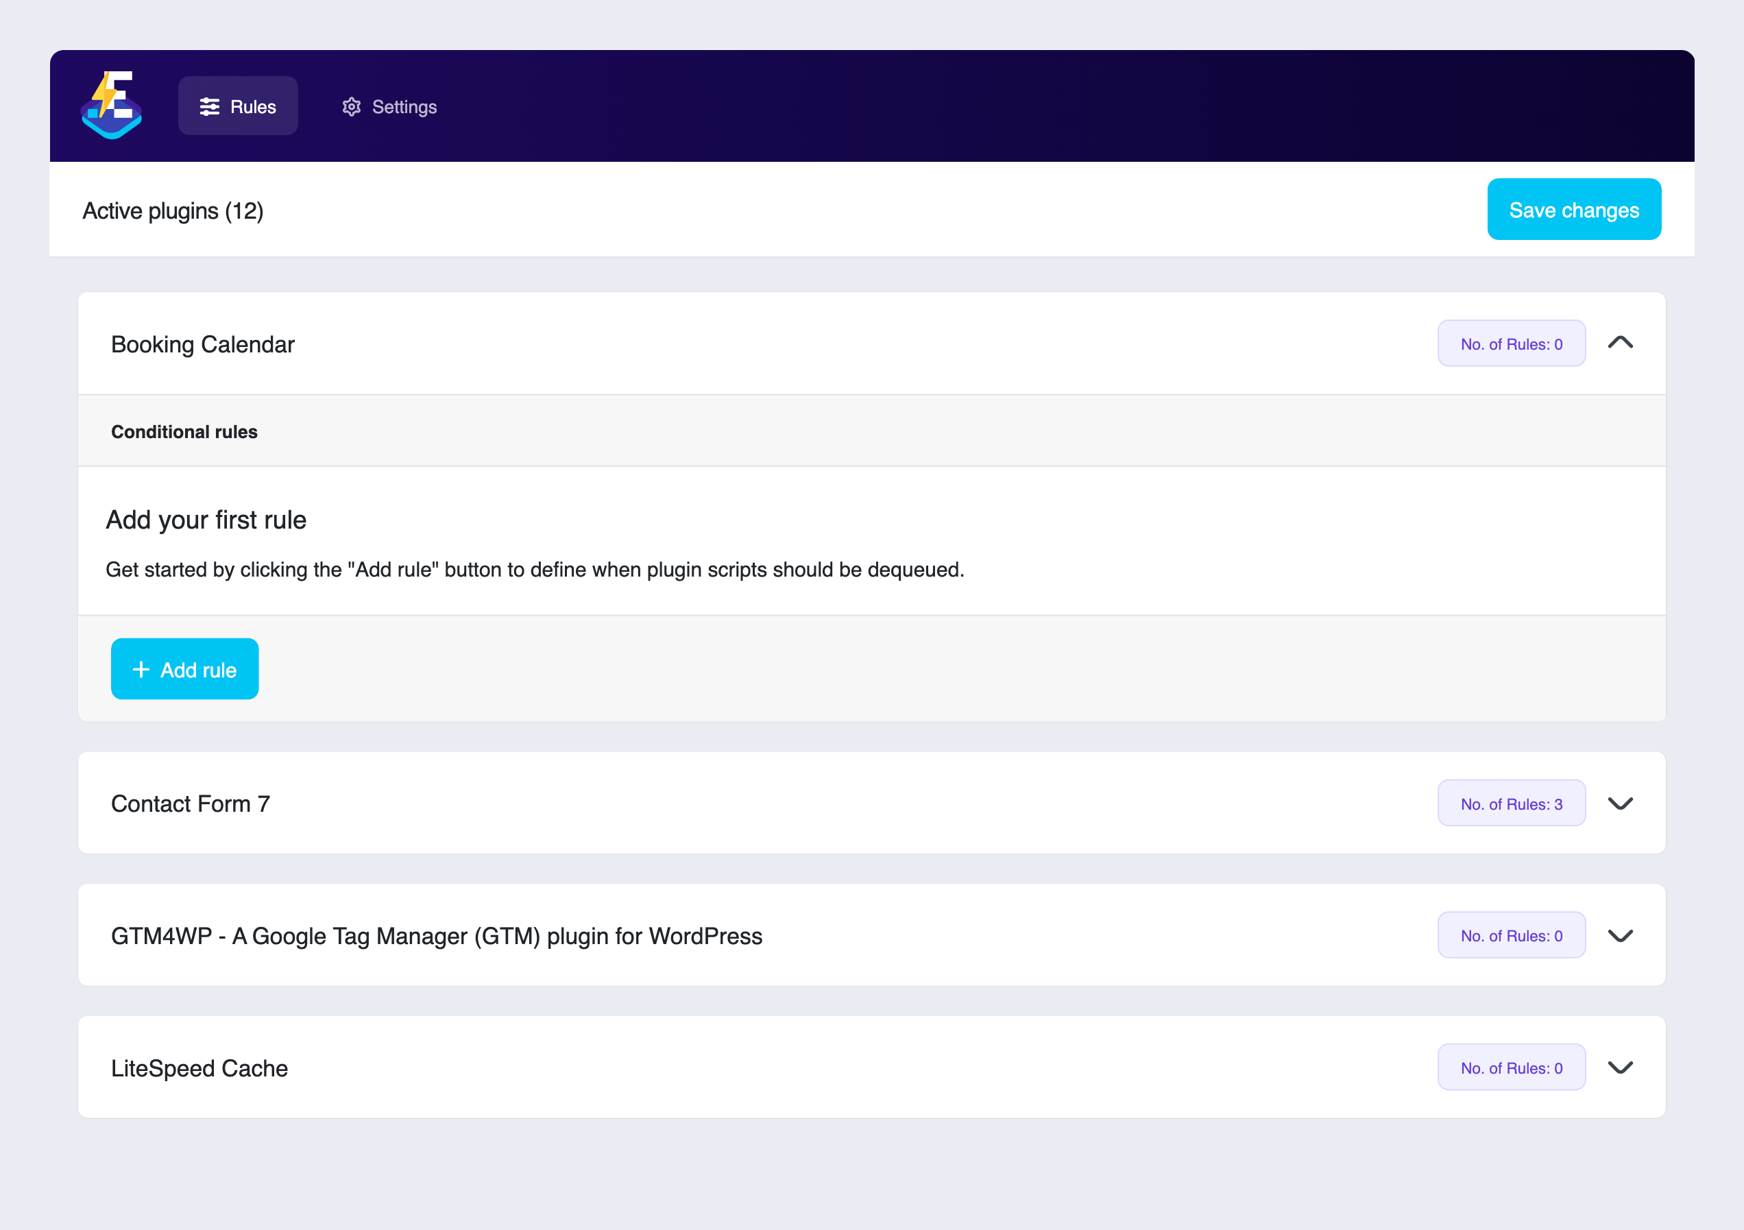Click the LiteSpeed Cache title
This screenshot has width=1744, height=1230.
199,1068
